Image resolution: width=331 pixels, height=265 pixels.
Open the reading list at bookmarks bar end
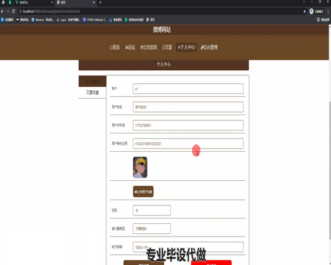[x=323, y=20]
